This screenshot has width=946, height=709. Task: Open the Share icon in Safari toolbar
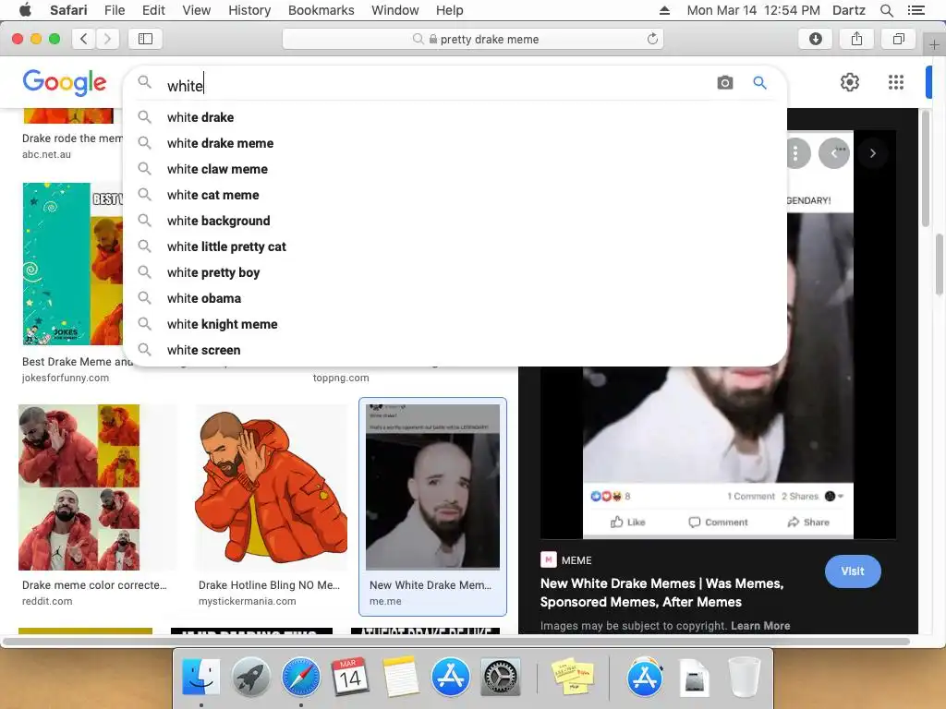(x=856, y=39)
